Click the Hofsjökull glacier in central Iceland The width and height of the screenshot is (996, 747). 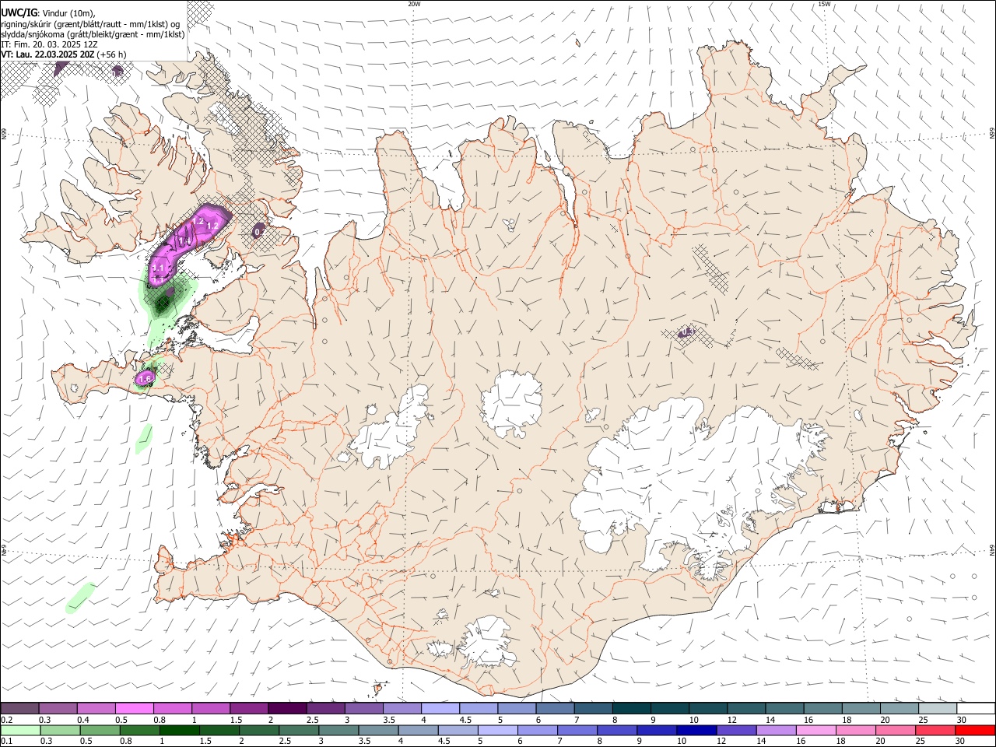pos(511,403)
